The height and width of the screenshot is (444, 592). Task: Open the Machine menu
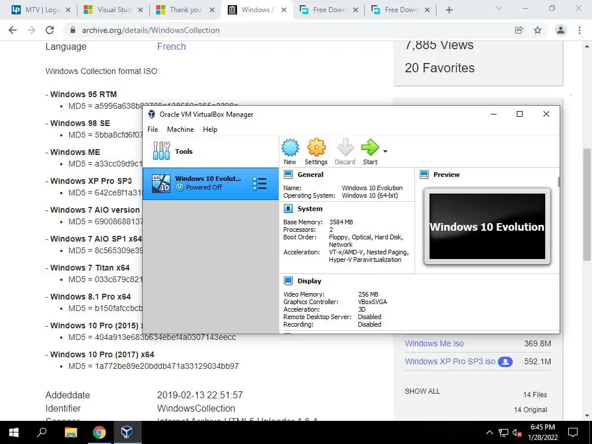click(180, 129)
